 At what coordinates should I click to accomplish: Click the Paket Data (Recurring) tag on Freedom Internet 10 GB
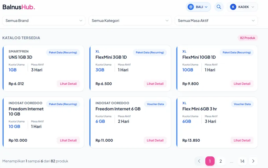[63, 104]
